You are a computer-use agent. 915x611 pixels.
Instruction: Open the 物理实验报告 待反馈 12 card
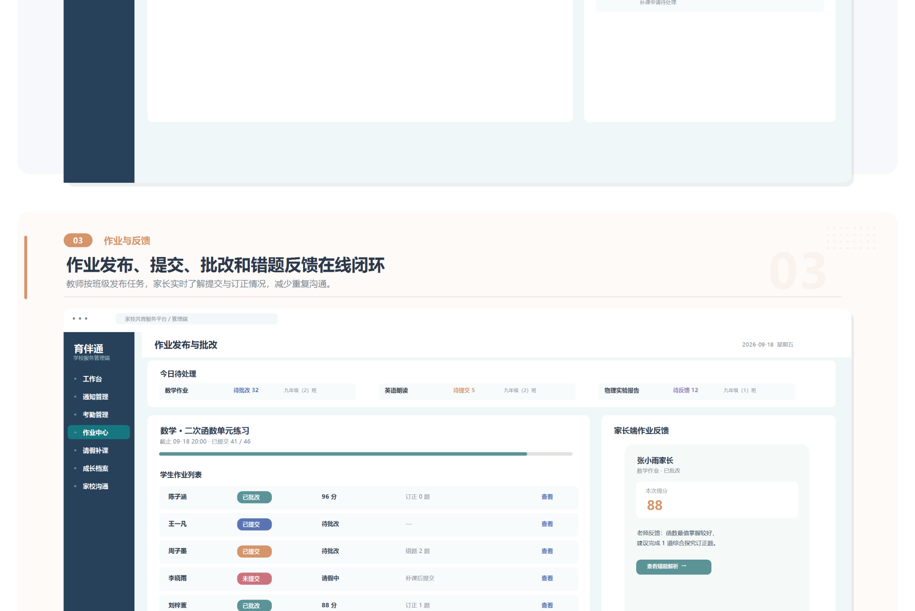697,391
